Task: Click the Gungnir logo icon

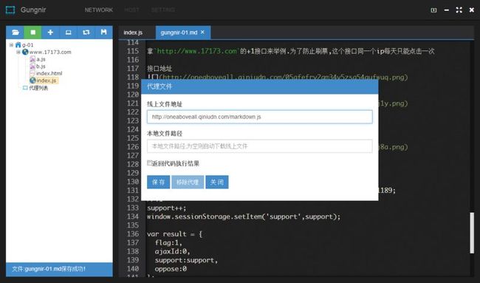Action: [10, 10]
